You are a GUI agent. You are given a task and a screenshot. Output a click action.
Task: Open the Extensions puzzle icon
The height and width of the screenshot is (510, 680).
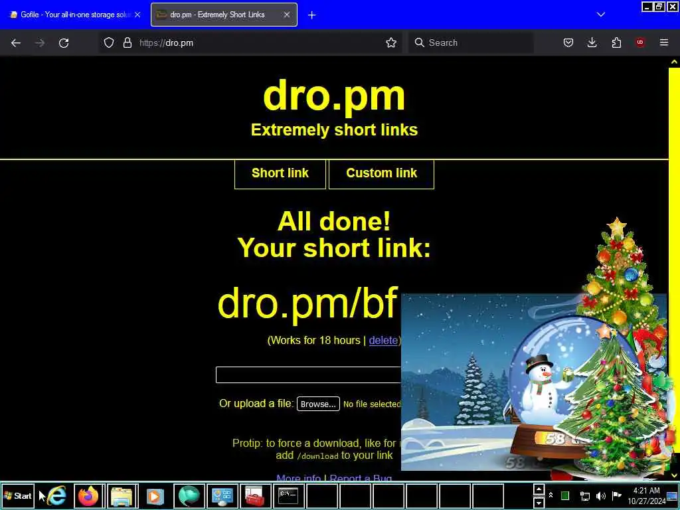click(616, 42)
